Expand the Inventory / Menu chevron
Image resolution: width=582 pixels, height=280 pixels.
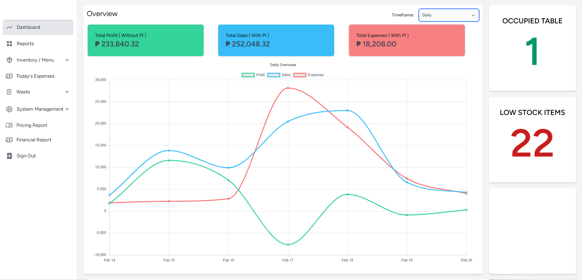67,60
